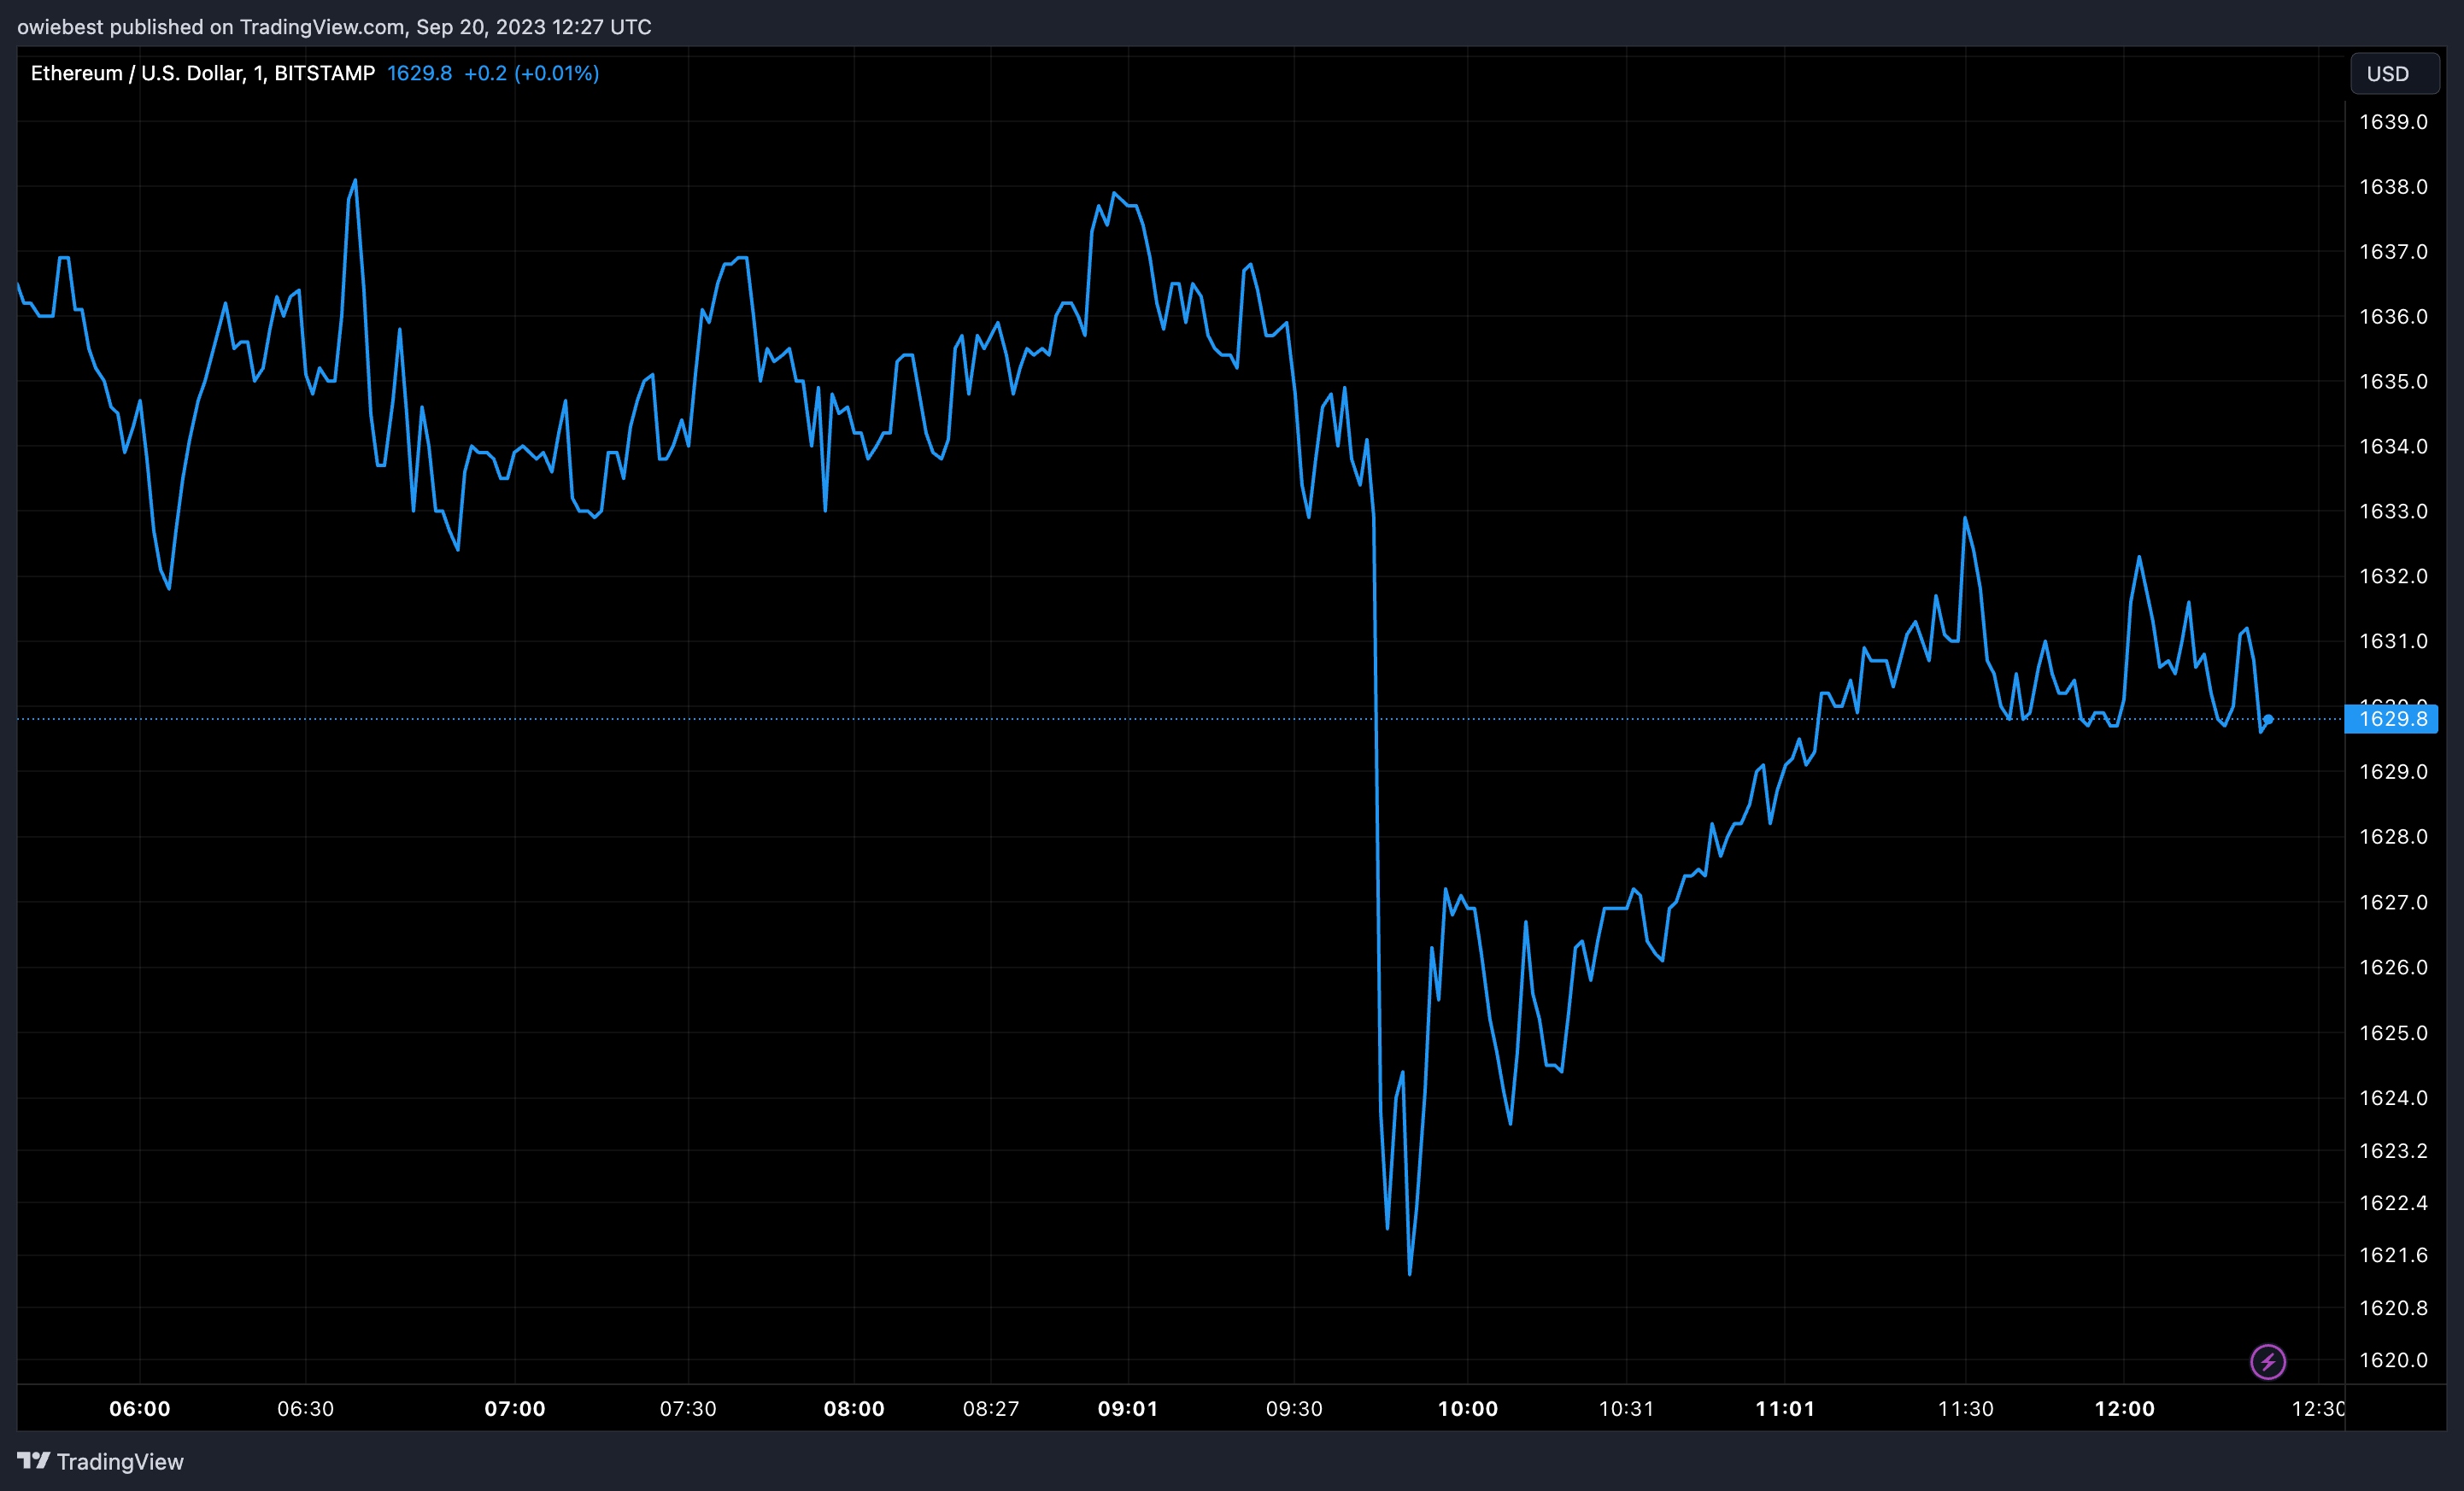Screen dimensions: 2464x1491
Task: Click the 09:01 time axis label
Action: (x=1128, y=1408)
